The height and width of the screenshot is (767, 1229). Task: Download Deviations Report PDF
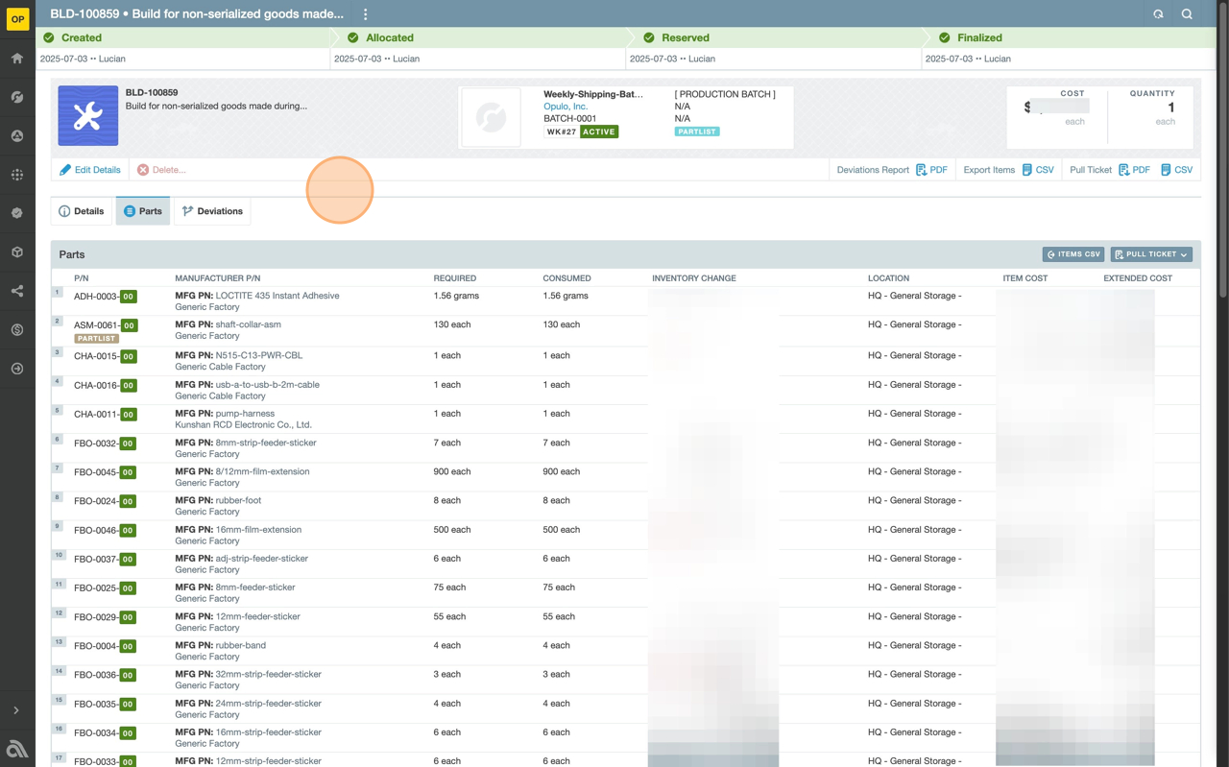coord(931,170)
